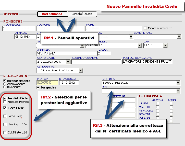Click the COD.FISCALE input field
Image resolution: width=185 pixels, height=146 pixels.
[x=19, y=28]
